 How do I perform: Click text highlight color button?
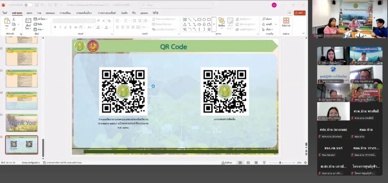tap(98, 27)
